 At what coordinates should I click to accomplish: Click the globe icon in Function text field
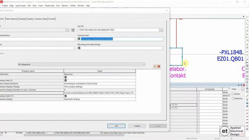point(79,39)
